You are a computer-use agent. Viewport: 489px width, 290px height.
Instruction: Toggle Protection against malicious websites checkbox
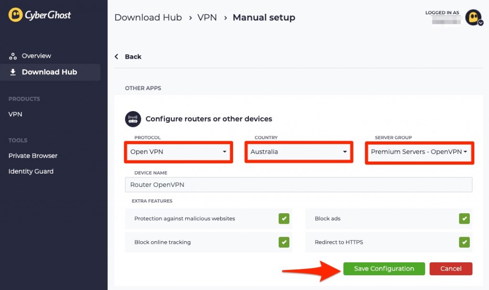click(x=284, y=218)
